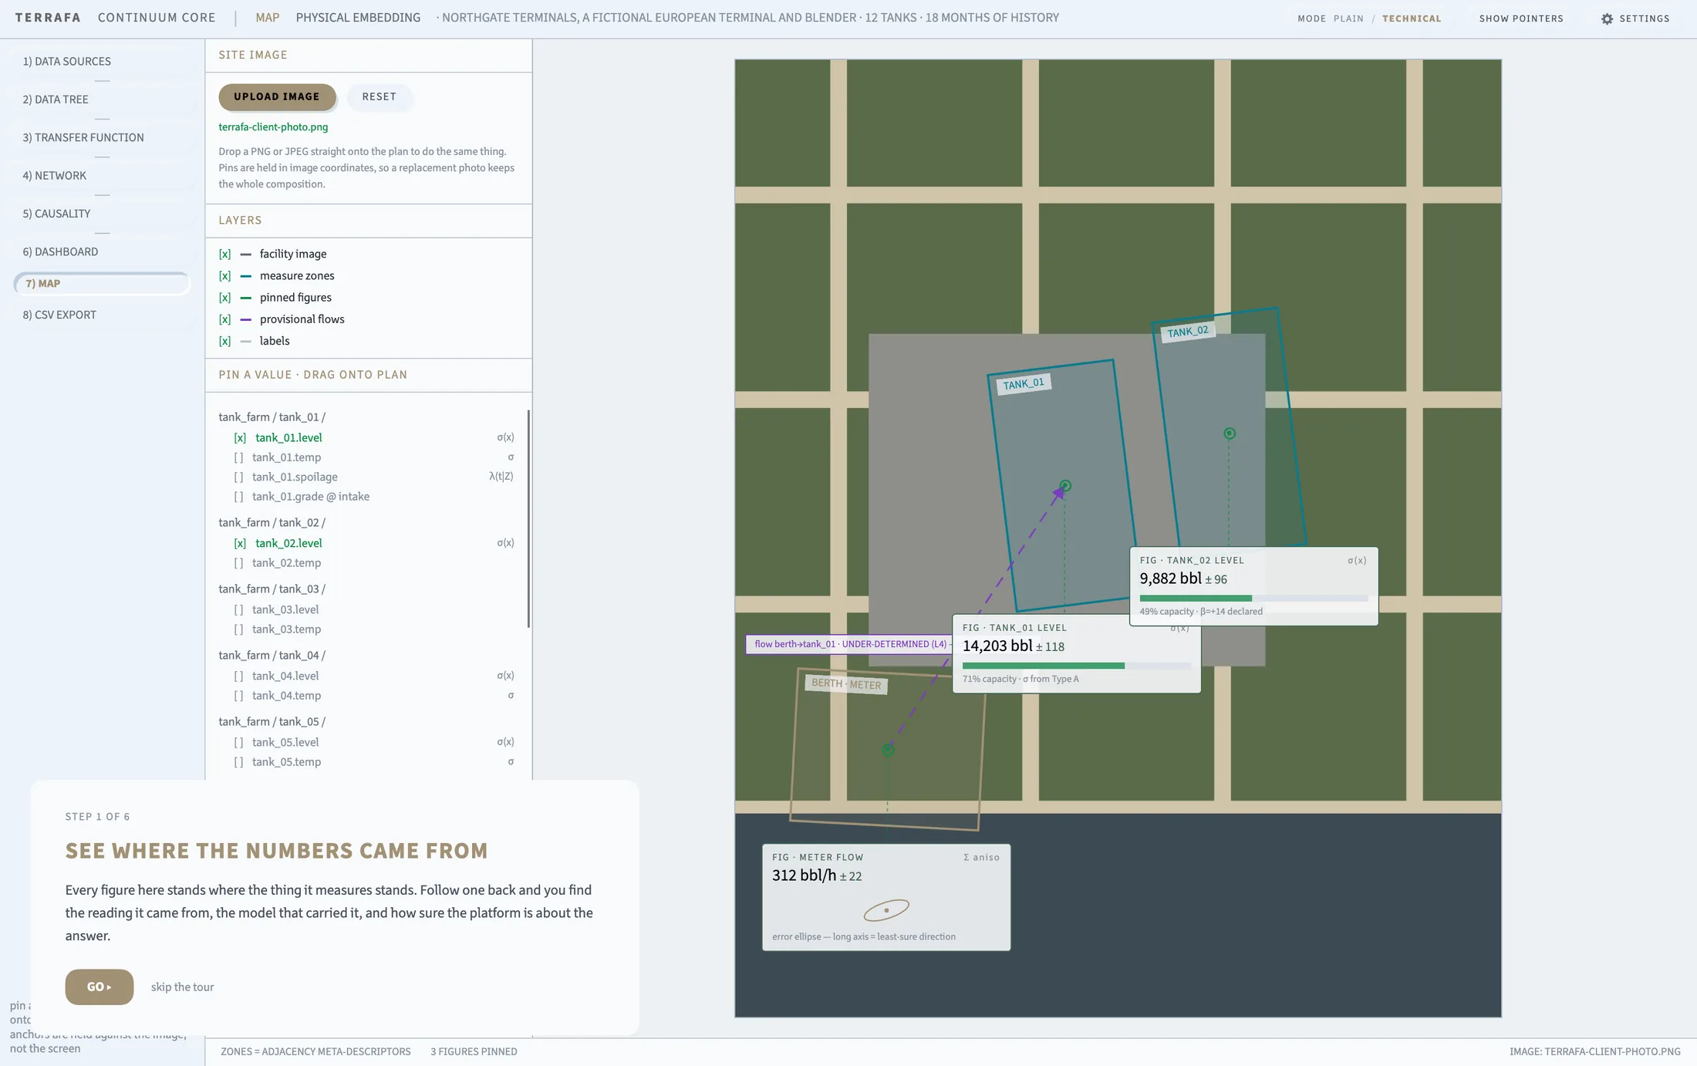Collapse the tank_farm / tank_05 group
1697x1066 pixels.
pos(272,721)
